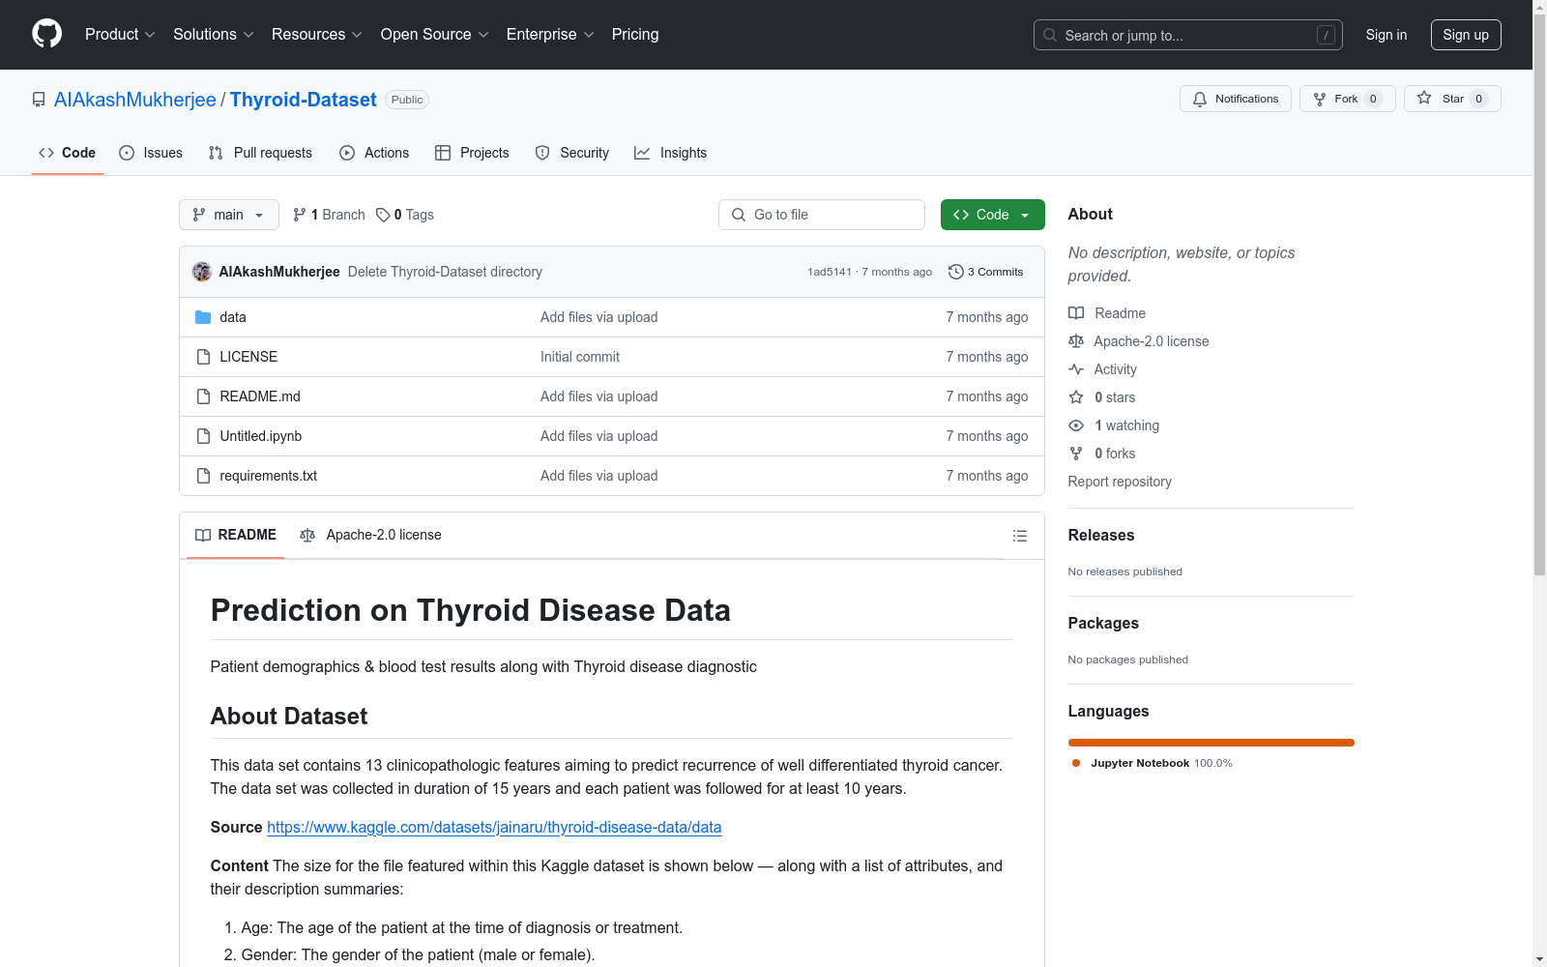The image size is (1547, 967).
Task: Open the Pull requests tab
Action: [260, 153]
